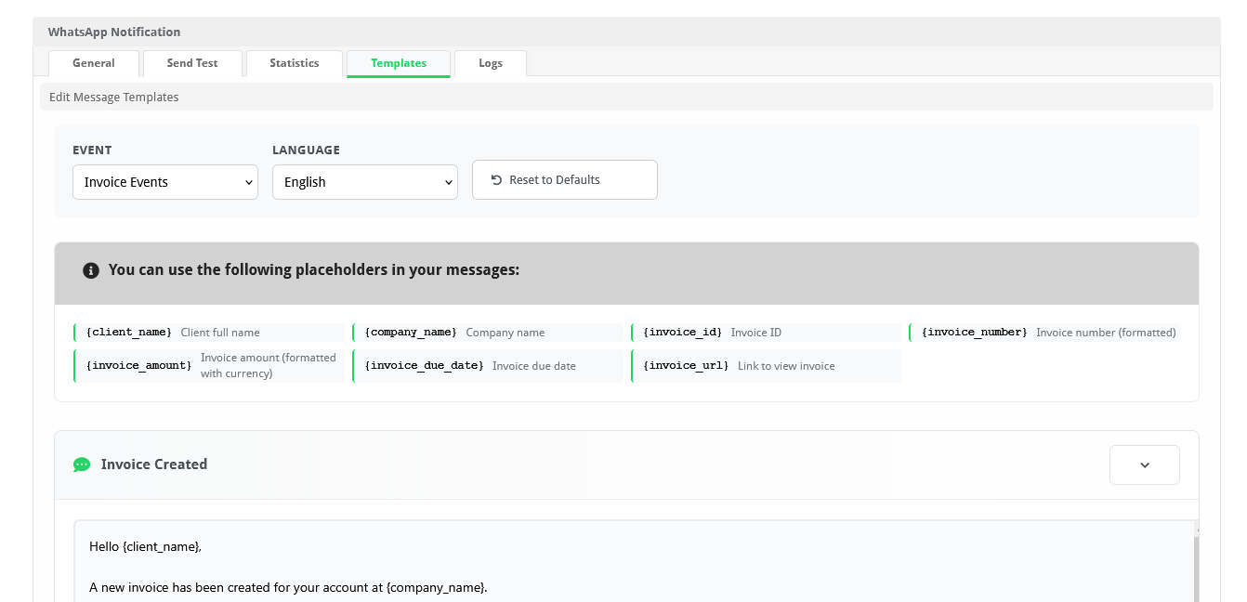The height and width of the screenshot is (602, 1247).
Task: View the Logs tab
Action: pyautogui.click(x=491, y=63)
